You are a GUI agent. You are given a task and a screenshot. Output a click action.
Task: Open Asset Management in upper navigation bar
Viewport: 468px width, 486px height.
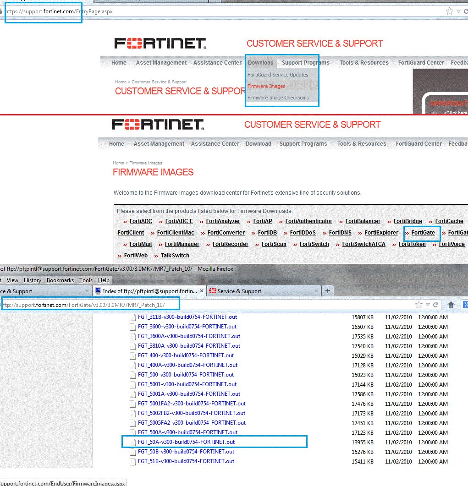161,63
